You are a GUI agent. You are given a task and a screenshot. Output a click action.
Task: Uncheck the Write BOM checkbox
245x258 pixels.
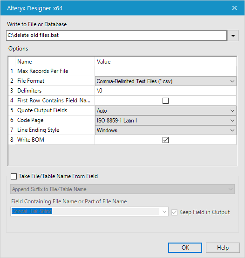pos(165,140)
